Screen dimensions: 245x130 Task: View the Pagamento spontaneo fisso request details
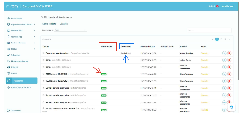[225, 53]
